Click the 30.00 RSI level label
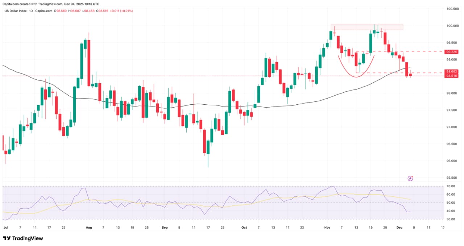Viewport: 464px width, 246px height. tap(451, 219)
